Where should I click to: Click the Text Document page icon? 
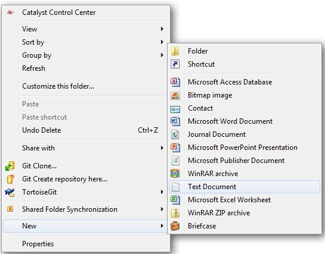(x=175, y=187)
